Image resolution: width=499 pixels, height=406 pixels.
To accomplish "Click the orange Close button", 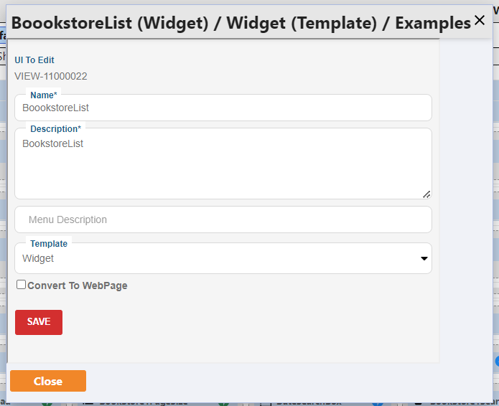I will point(48,381).
